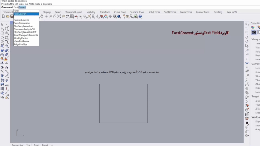Click the light bulb icon
The width and height of the screenshot is (260, 146).
coord(93,16)
